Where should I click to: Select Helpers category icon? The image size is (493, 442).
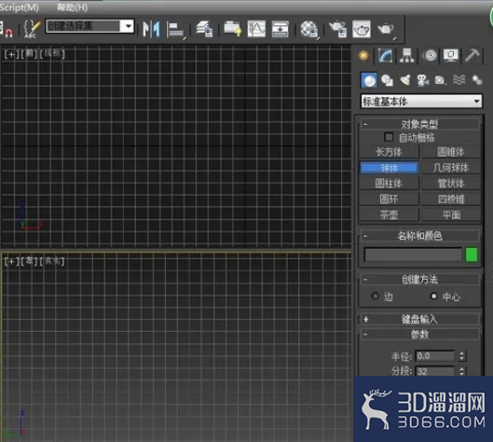click(x=441, y=80)
